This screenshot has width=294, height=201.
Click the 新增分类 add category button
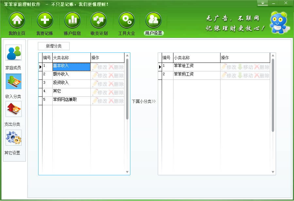click(53, 46)
